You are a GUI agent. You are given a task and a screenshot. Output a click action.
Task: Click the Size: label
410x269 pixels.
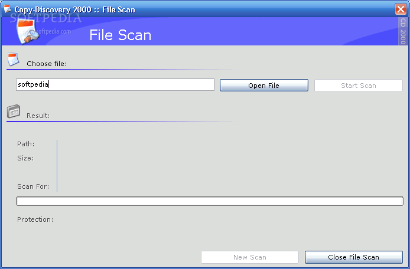click(25, 158)
